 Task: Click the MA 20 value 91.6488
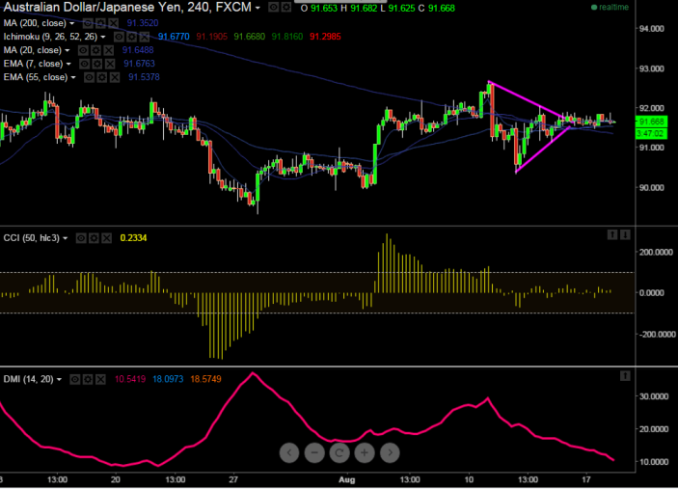point(138,50)
